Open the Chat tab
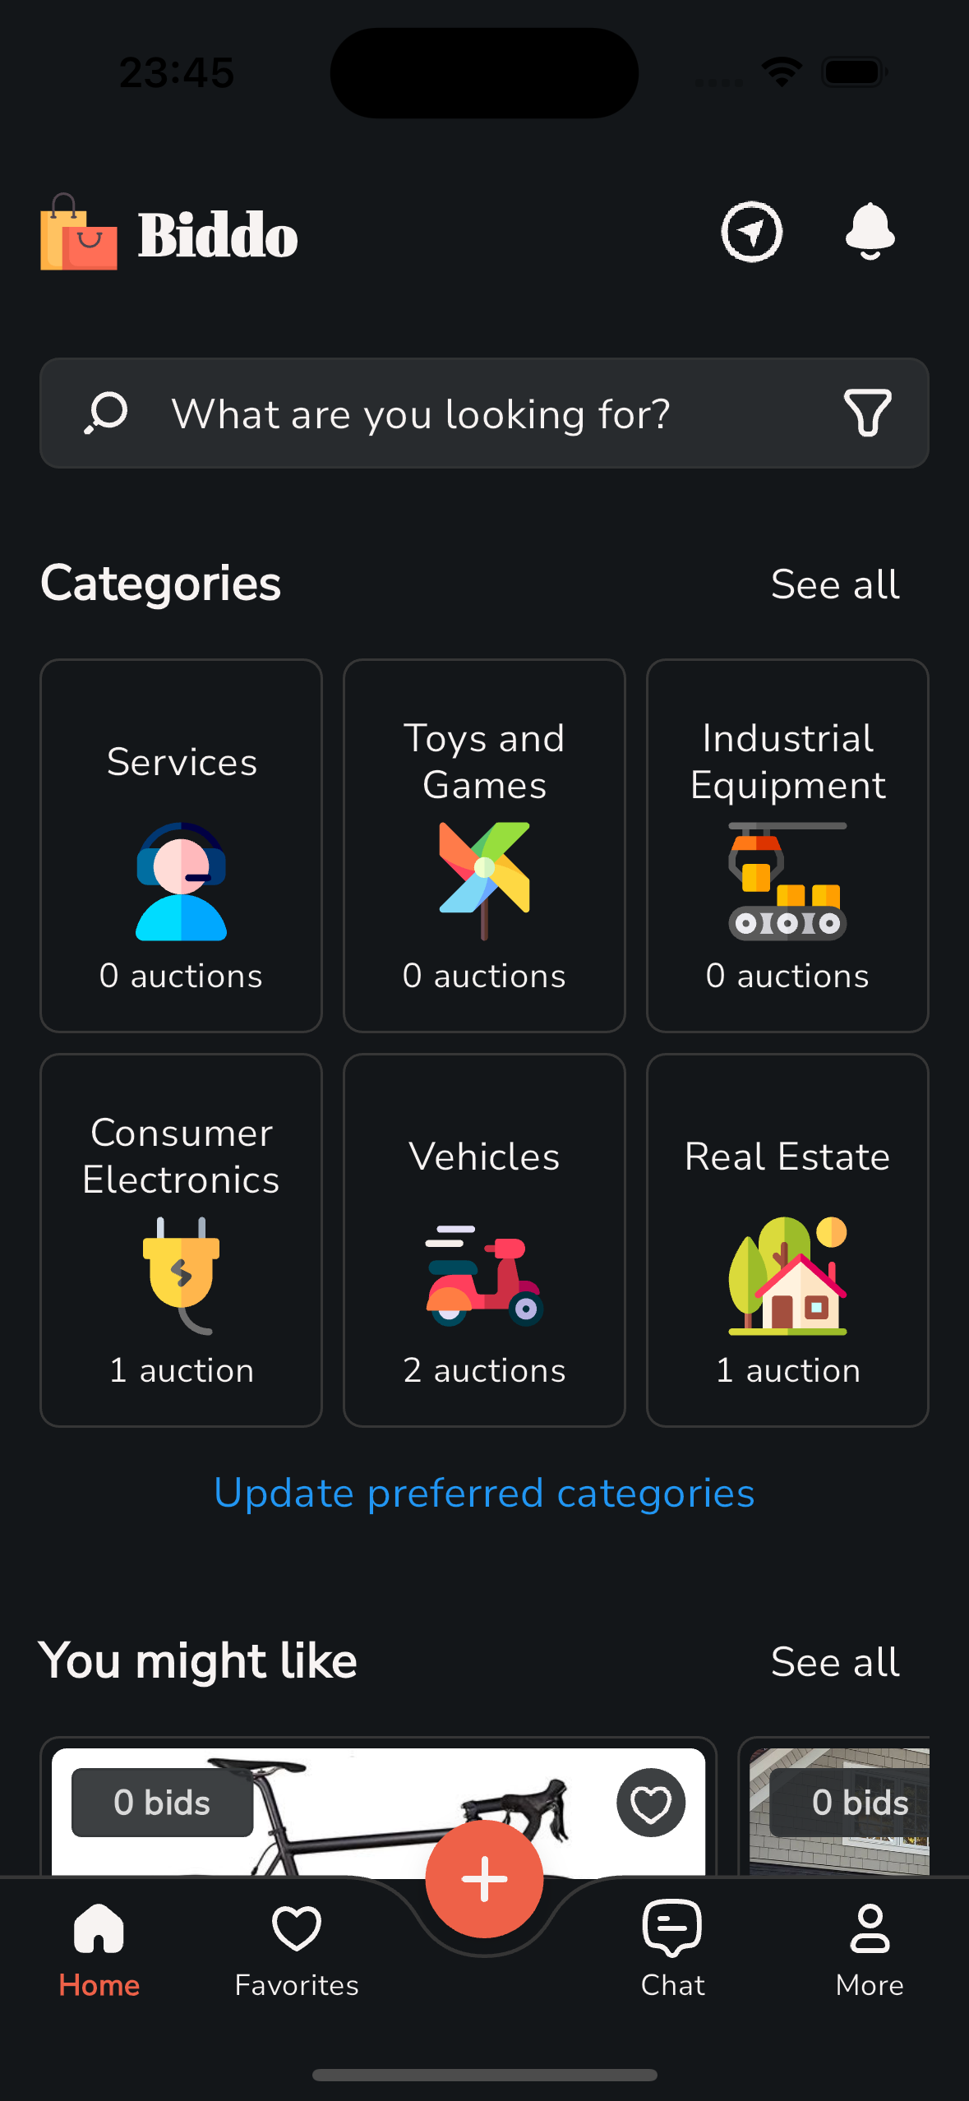The height and width of the screenshot is (2101, 969). (672, 1948)
